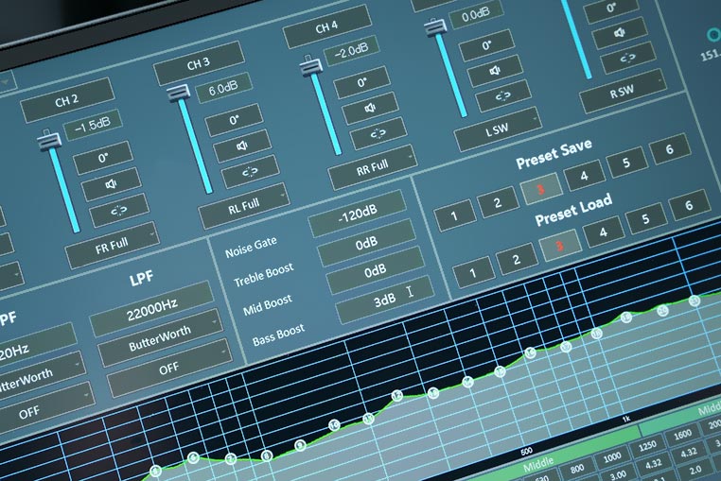The width and height of the screenshot is (721, 481).
Task: Click the 3.00 value cell
Action: (x=619, y=474)
